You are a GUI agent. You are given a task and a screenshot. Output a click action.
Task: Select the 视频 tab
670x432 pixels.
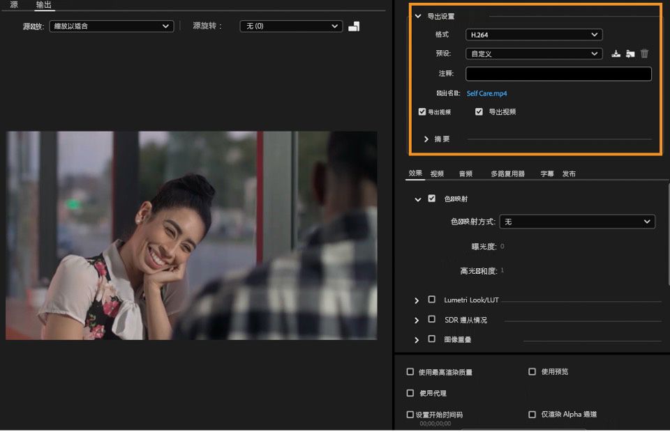[x=437, y=173]
